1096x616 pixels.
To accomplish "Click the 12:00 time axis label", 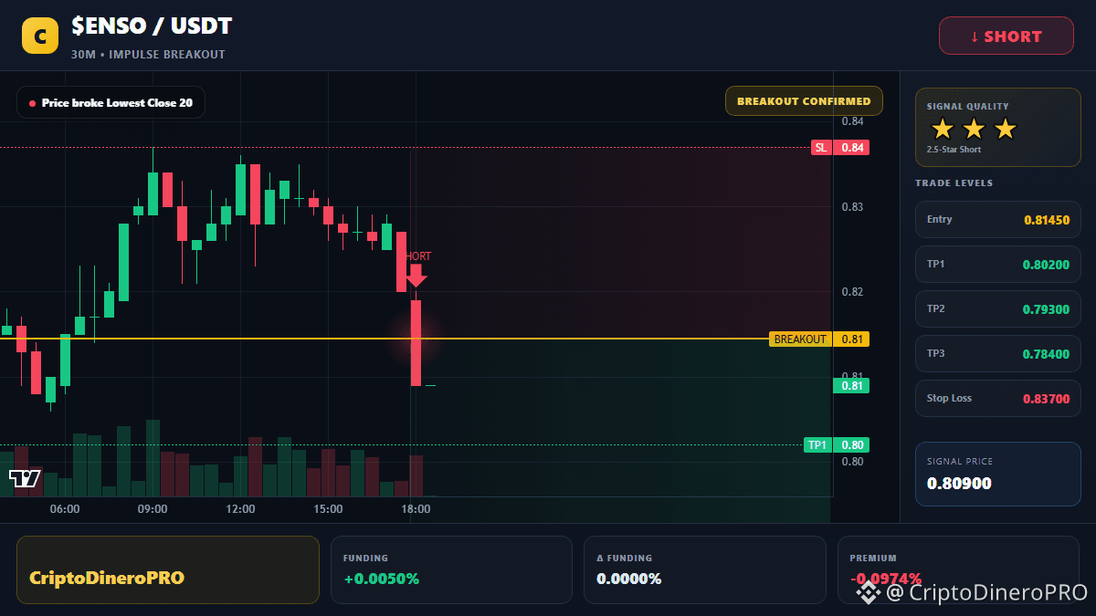I will click(240, 509).
